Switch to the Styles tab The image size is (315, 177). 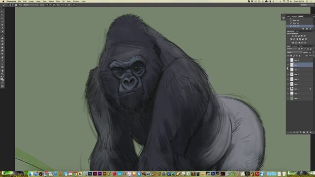(x=297, y=31)
